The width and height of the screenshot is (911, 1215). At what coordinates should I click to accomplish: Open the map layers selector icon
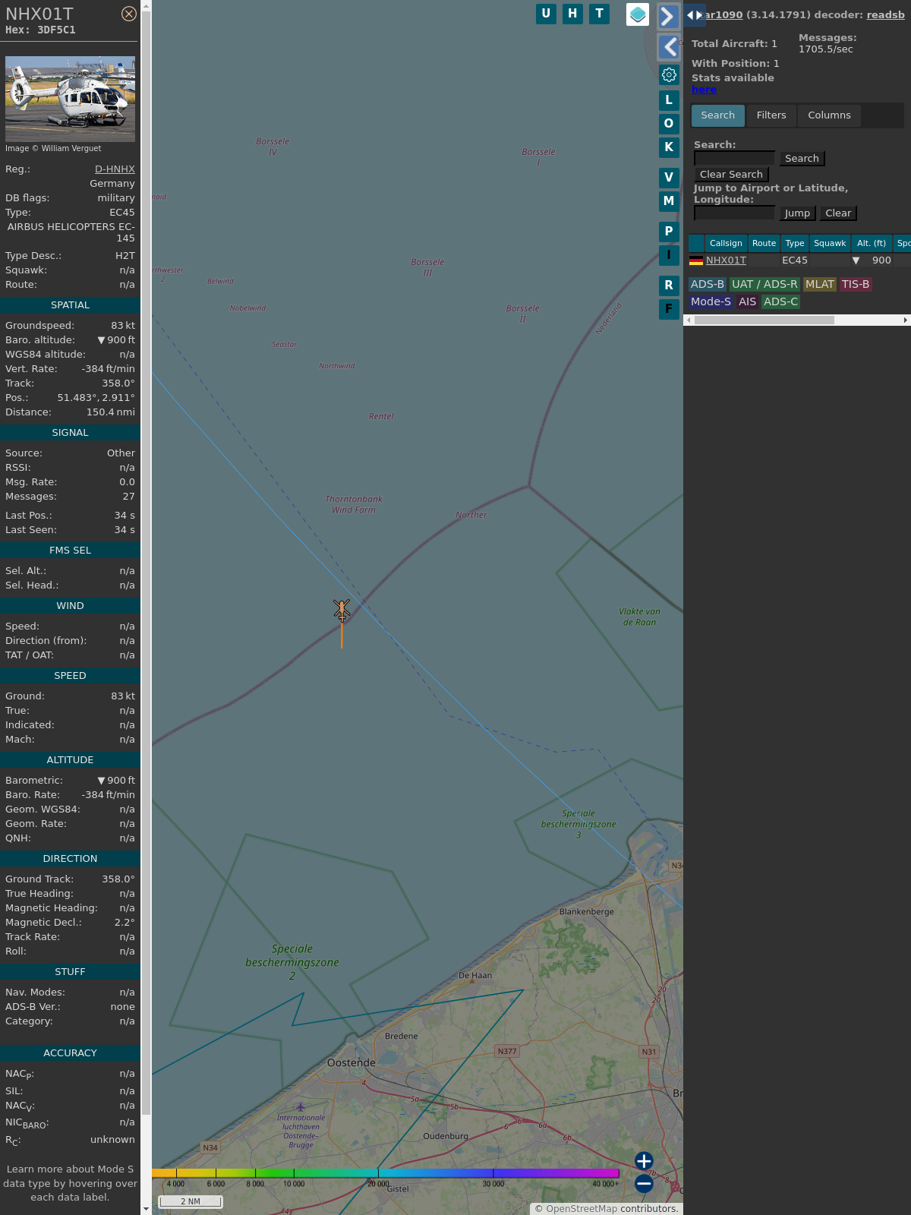638,14
